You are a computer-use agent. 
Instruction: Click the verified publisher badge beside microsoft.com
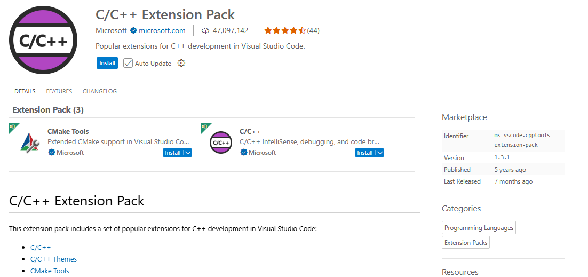(133, 30)
